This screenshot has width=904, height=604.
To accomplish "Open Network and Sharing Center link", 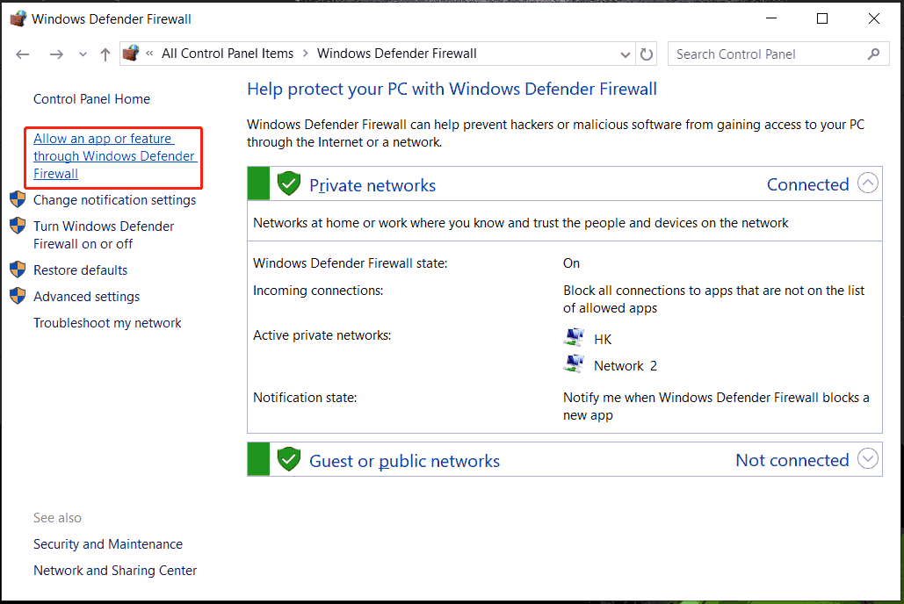I will (x=115, y=571).
